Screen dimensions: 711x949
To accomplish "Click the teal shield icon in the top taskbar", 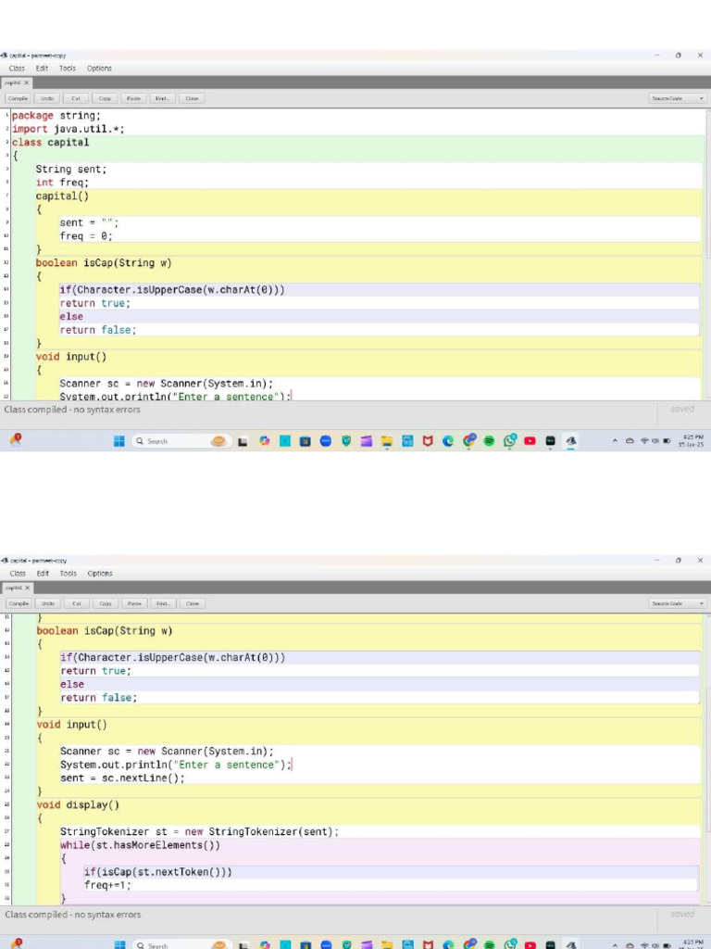I will tap(346, 441).
